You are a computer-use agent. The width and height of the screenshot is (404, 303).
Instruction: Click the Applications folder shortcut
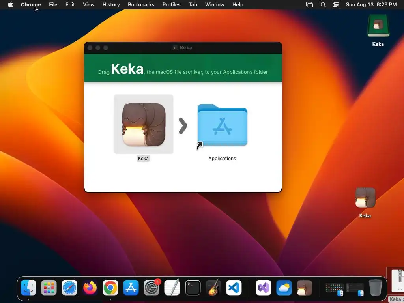[223, 125]
